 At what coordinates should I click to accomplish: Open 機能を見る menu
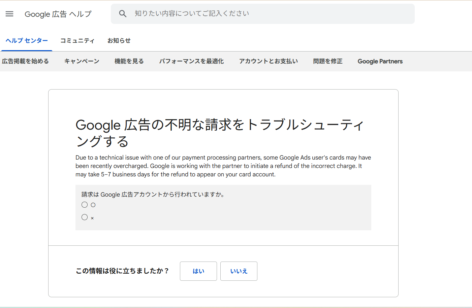129,61
